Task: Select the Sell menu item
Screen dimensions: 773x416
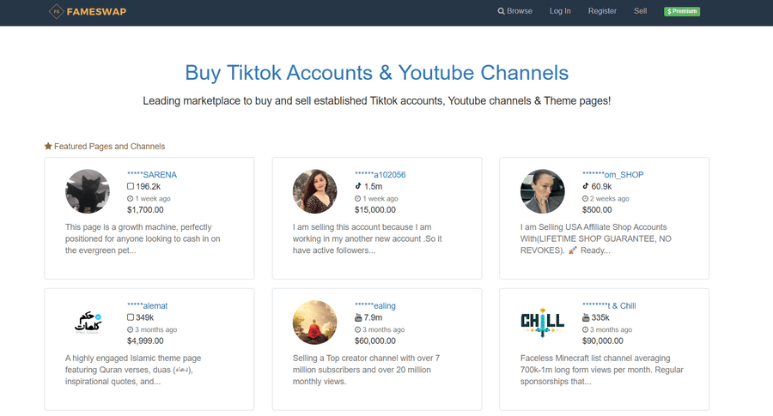Action: pos(640,11)
